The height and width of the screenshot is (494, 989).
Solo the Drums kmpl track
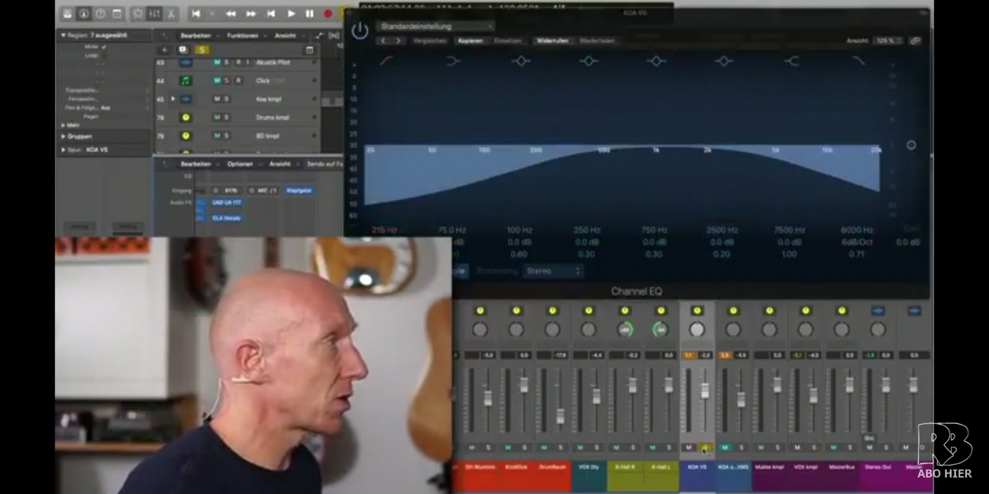(x=227, y=117)
